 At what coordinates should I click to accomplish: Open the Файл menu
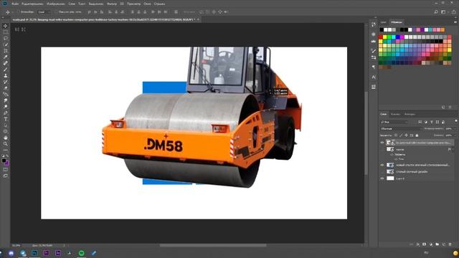pos(15,4)
